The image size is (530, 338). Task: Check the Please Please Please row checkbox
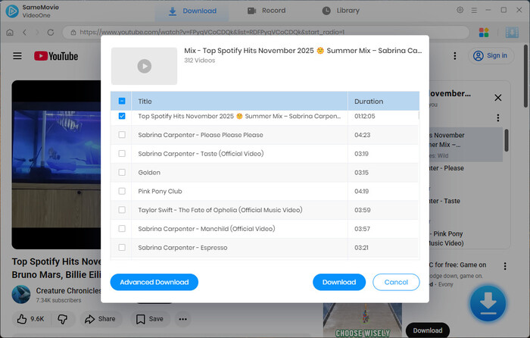[x=122, y=135]
